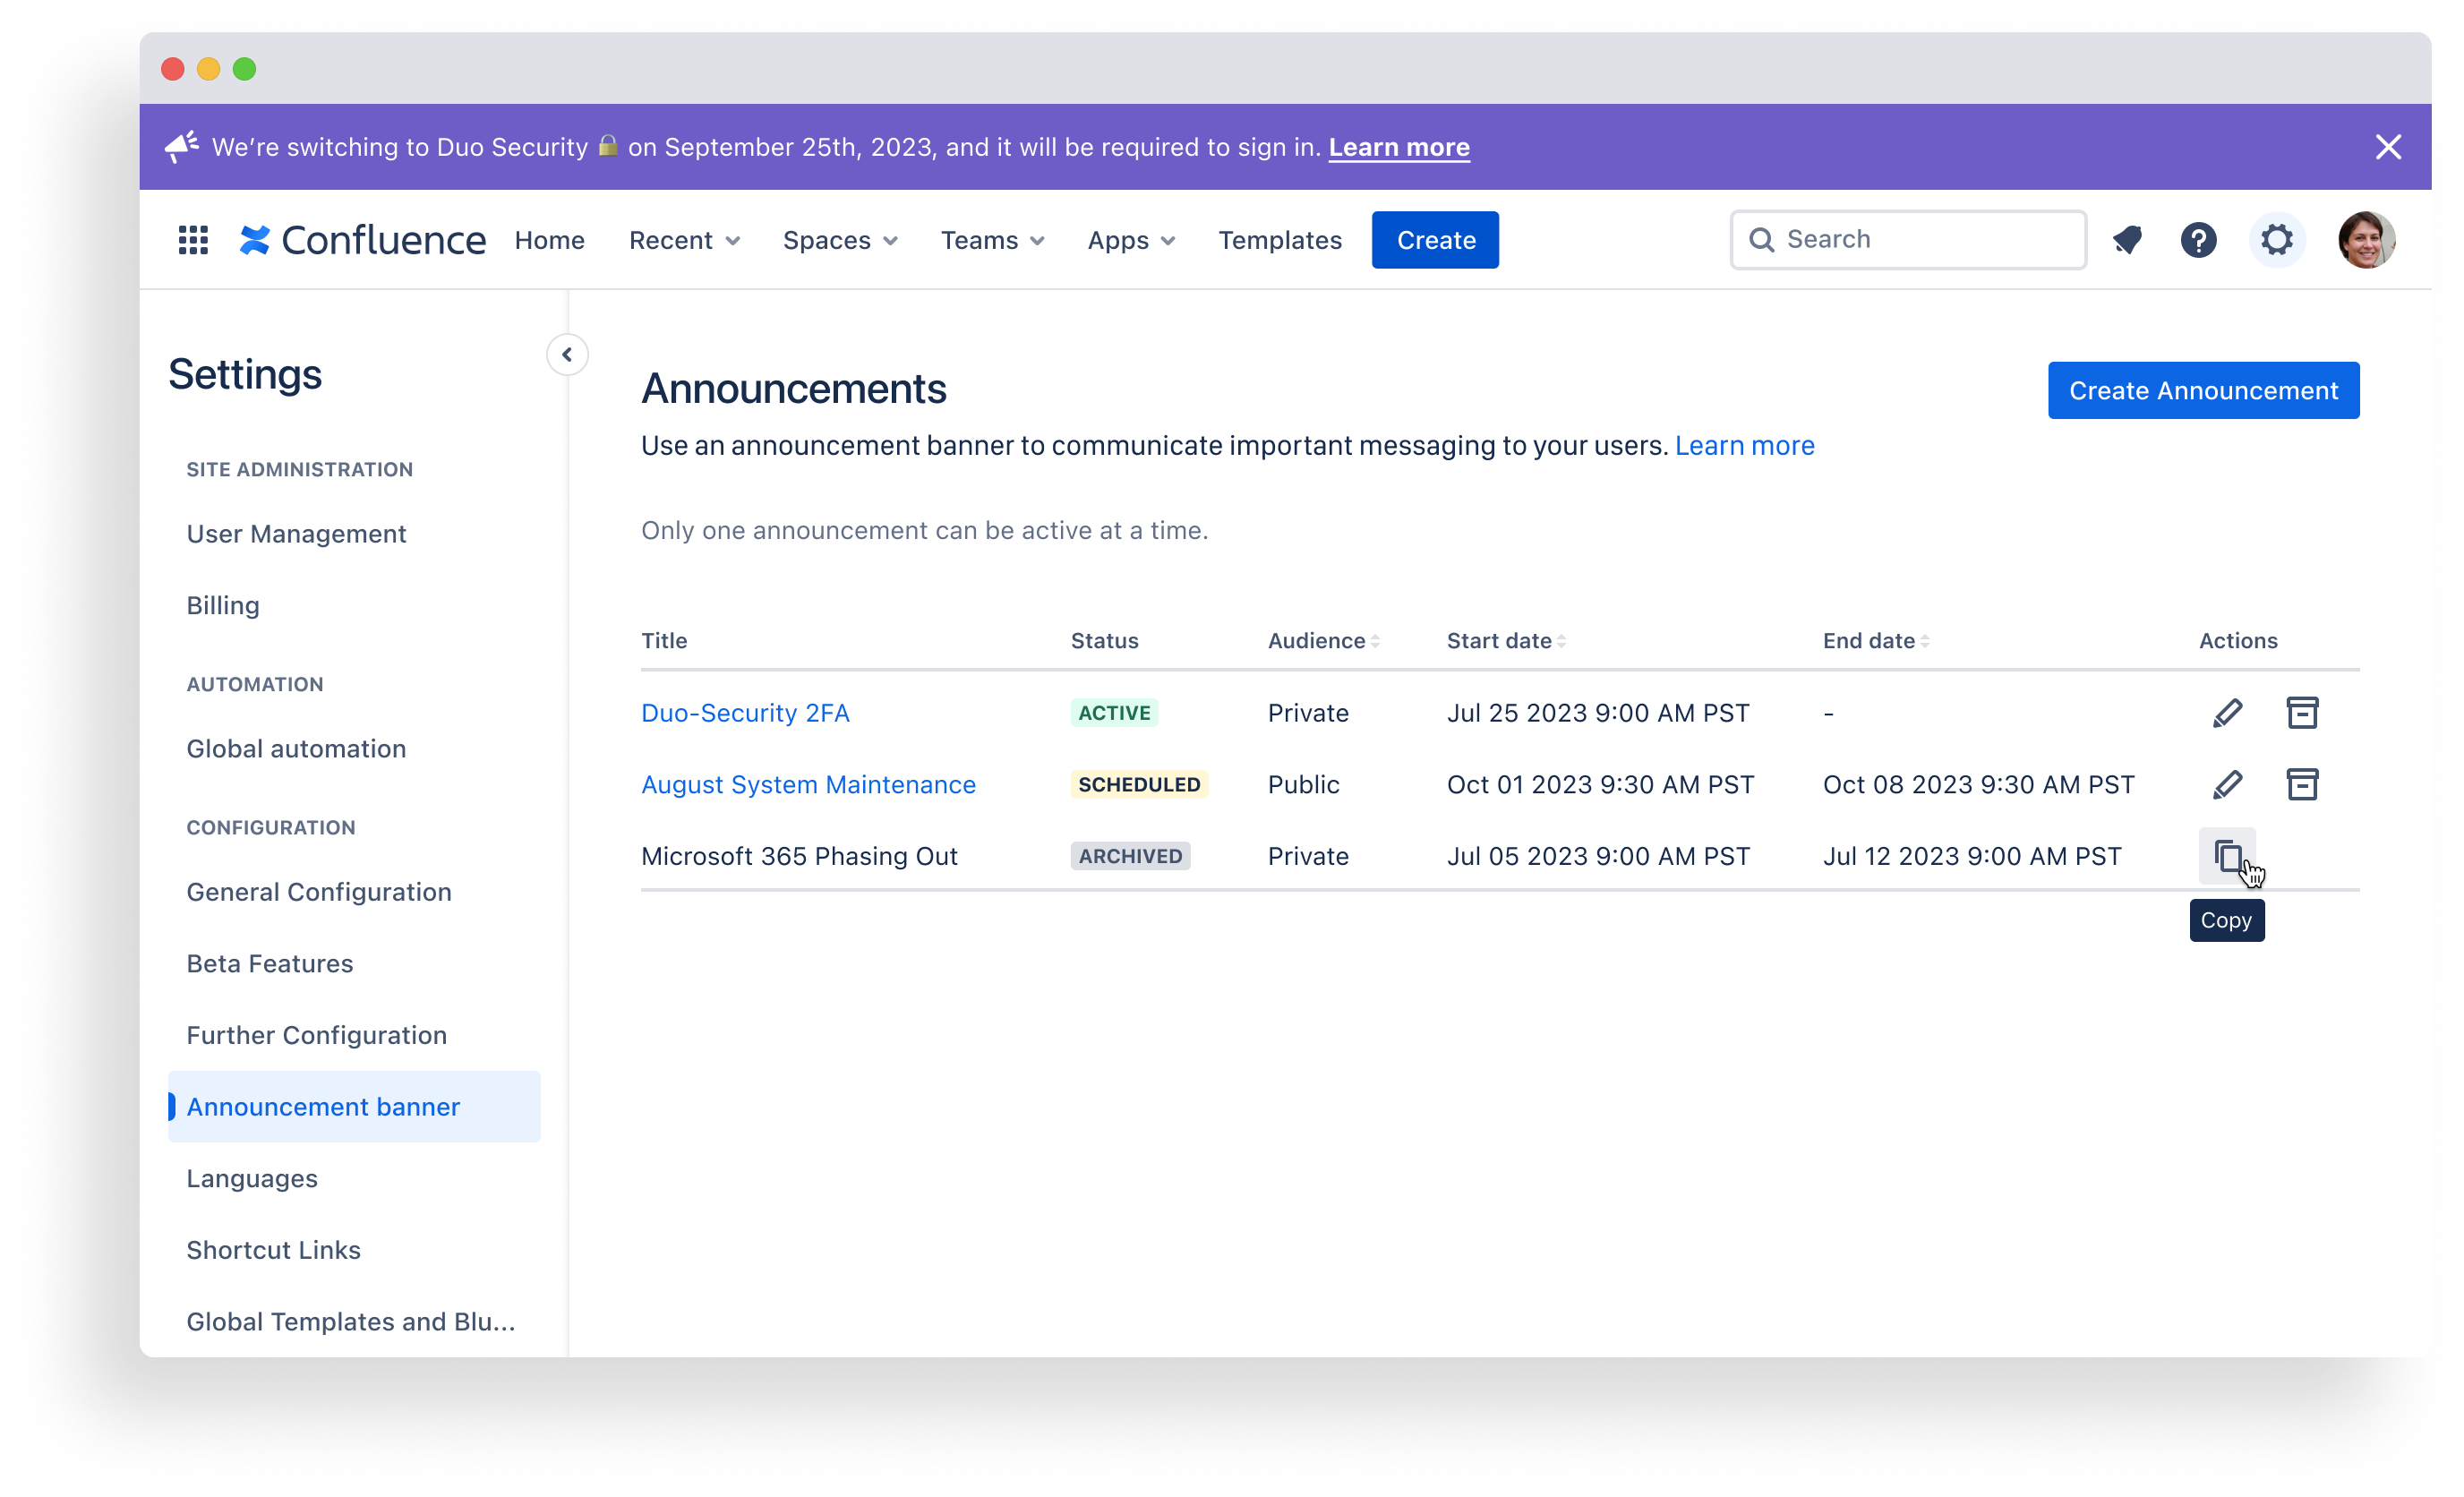Click the edit pencil icon for Duo-Security 2FA

[2227, 713]
